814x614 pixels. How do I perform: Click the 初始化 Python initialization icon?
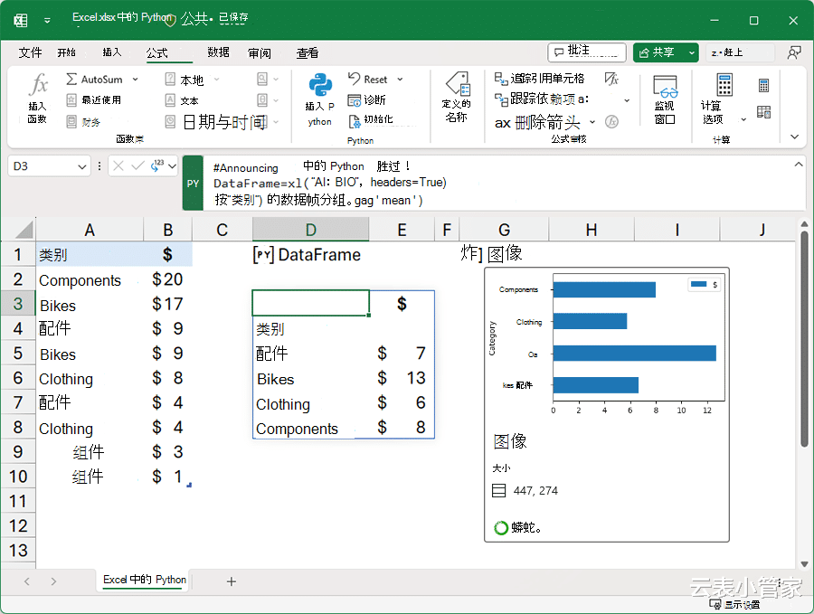pos(355,119)
